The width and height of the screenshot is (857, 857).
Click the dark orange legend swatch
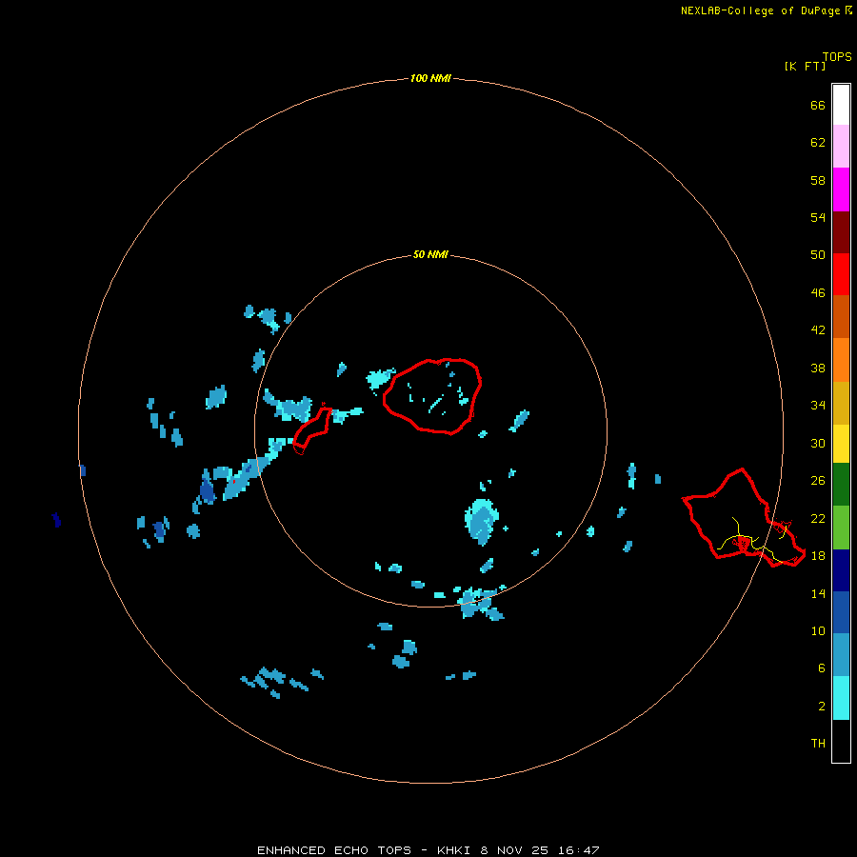[x=841, y=317]
